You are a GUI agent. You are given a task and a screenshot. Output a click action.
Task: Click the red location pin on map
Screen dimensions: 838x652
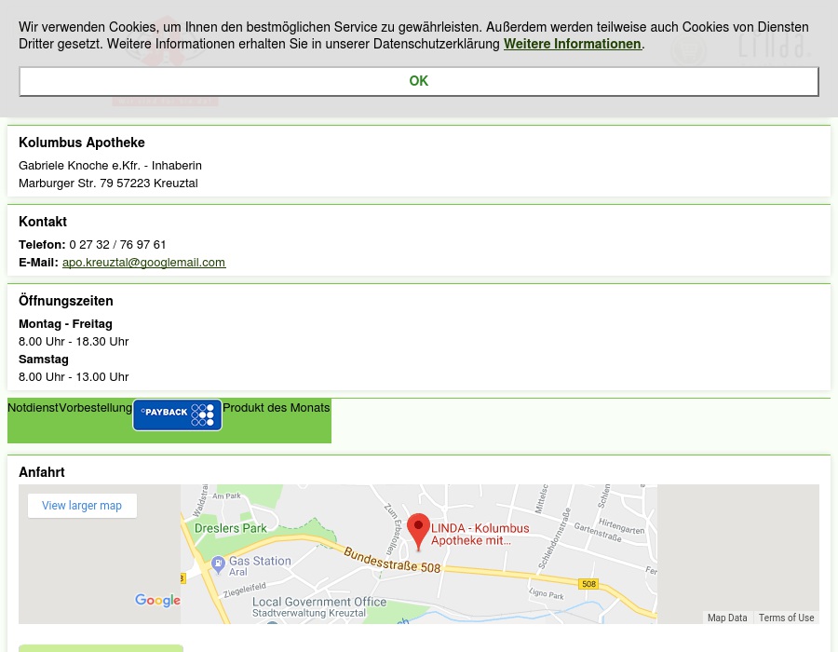[x=418, y=531]
